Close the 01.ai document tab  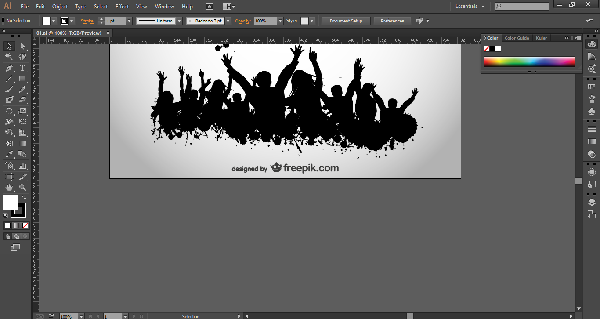coord(108,33)
